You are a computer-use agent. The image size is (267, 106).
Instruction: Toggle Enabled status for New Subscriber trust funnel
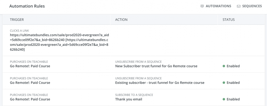pyautogui.click(x=233, y=66)
